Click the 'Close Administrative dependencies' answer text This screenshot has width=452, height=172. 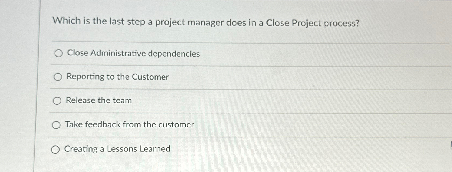(x=133, y=54)
